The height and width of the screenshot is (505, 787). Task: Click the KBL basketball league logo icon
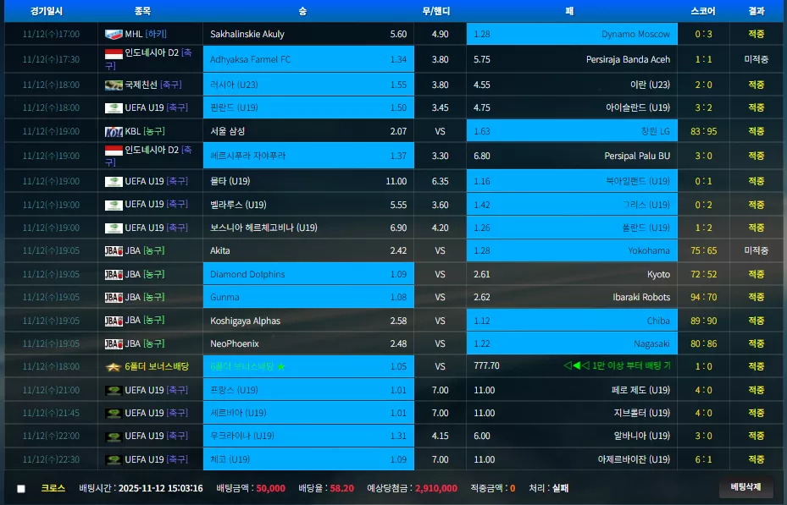pyautogui.click(x=114, y=132)
